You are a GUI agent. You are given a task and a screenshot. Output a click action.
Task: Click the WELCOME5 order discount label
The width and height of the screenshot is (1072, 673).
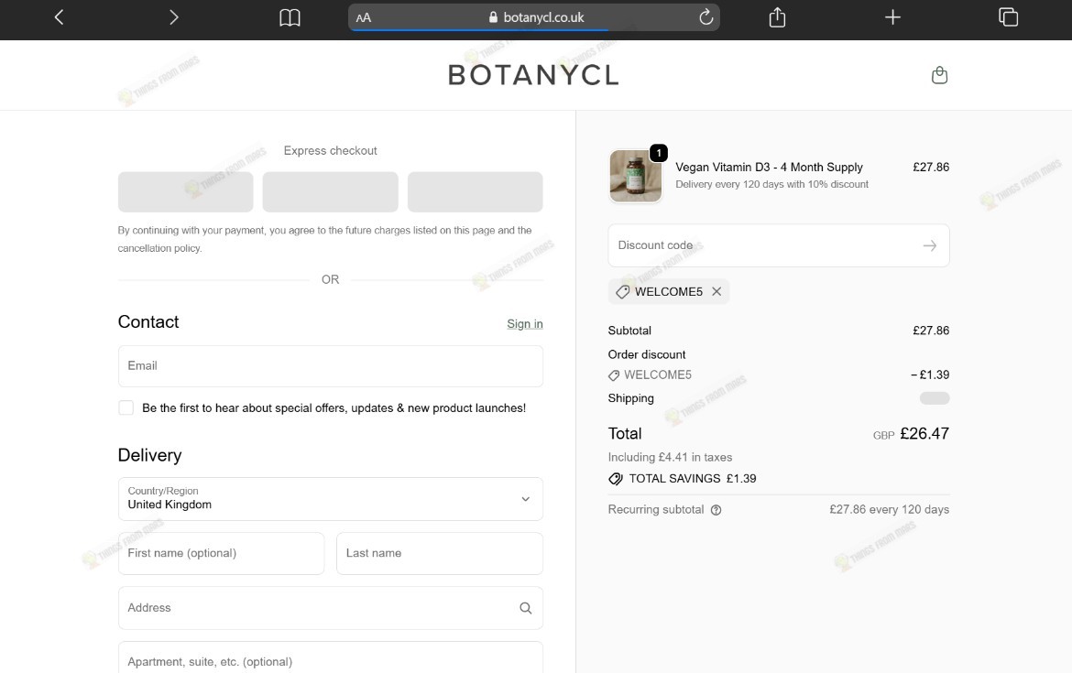click(x=651, y=375)
